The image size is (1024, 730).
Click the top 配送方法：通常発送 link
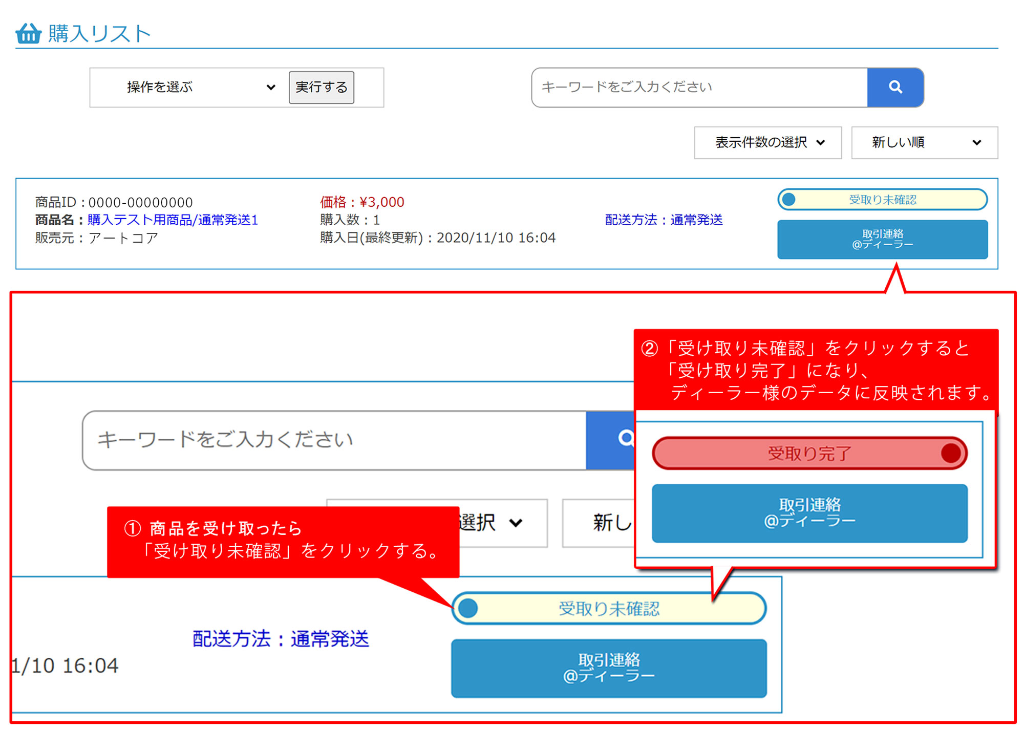(664, 220)
